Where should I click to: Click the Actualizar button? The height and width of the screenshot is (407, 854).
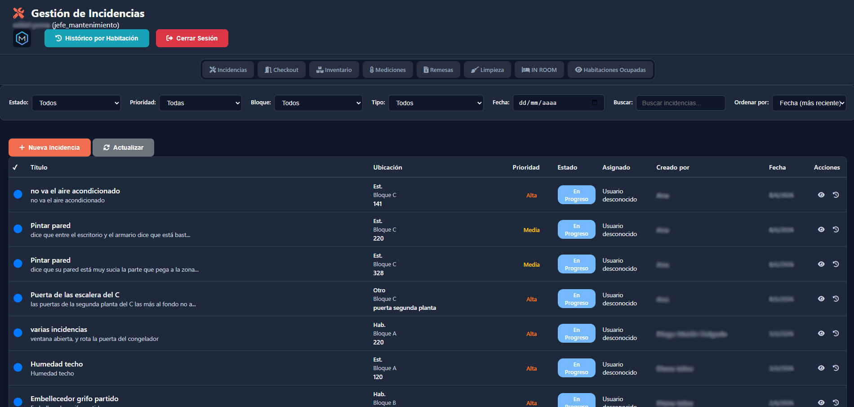[x=123, y=148]
